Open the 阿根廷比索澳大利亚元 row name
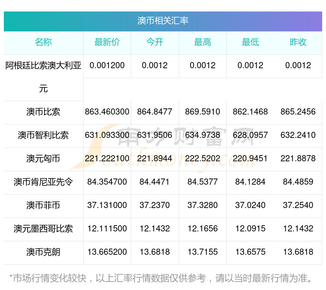 coord(43,77)
